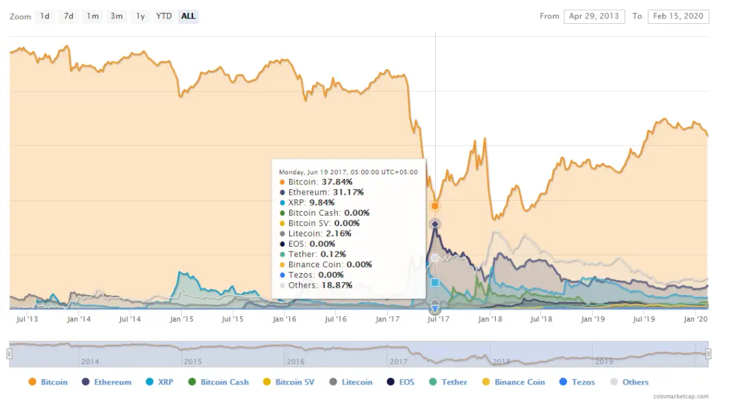This screenshot has width=736, height=401.
Task: Grab the right navigator range handle
Action: [x=709, y=354]
